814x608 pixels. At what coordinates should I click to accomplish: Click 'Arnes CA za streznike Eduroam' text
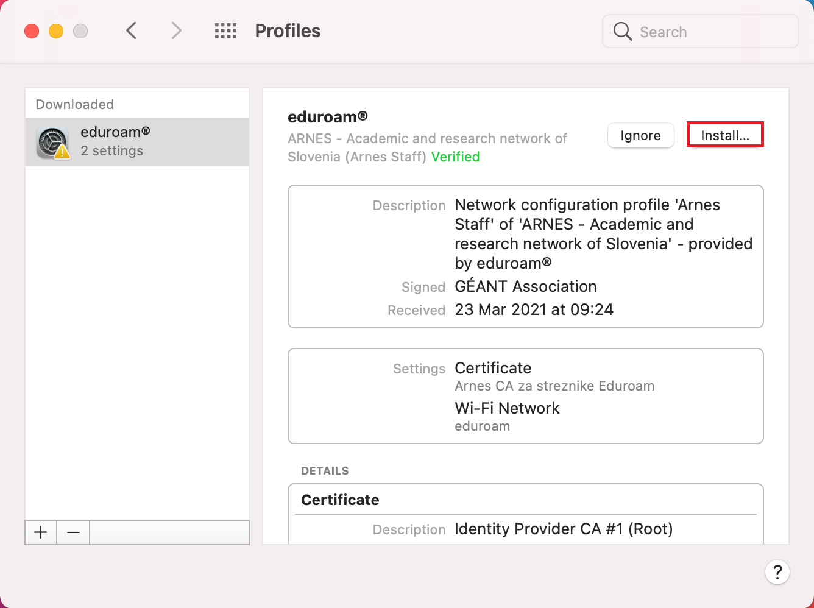coord(554,386)
